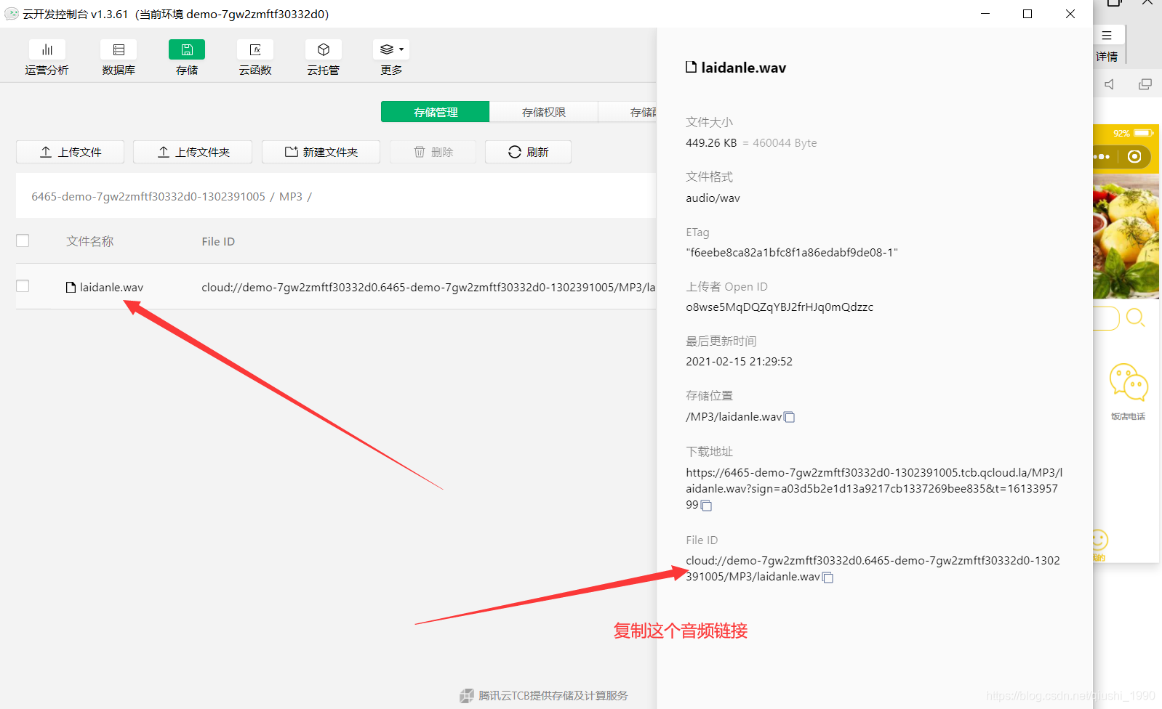Image resolution: width=1162 pixels, height=709 pixels.
Task: Click the file icon beside details title
Action: pyautogui.click(x=691, y=67)
